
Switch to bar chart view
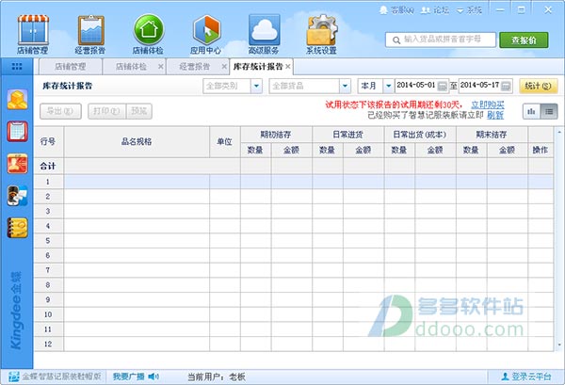click(x=531, y=112)
